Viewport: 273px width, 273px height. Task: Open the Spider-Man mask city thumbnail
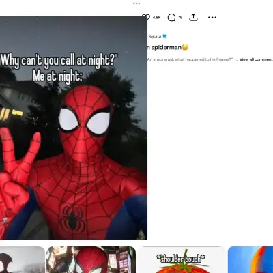pos(91,260)
